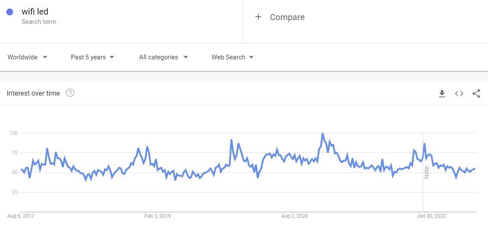Click the Aug 6, 2017 axis label
Image resolution: width=488 pixels, height=228 pixels.
21,216
